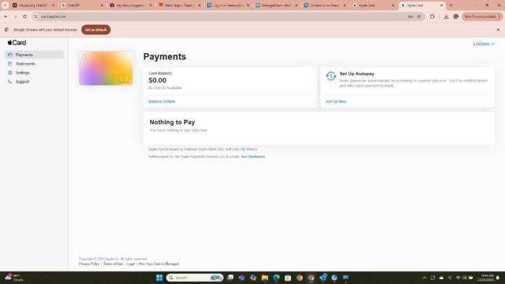Switch to the Wells Fargo tab
Viewport: 505px width, 284px height.
179,6
